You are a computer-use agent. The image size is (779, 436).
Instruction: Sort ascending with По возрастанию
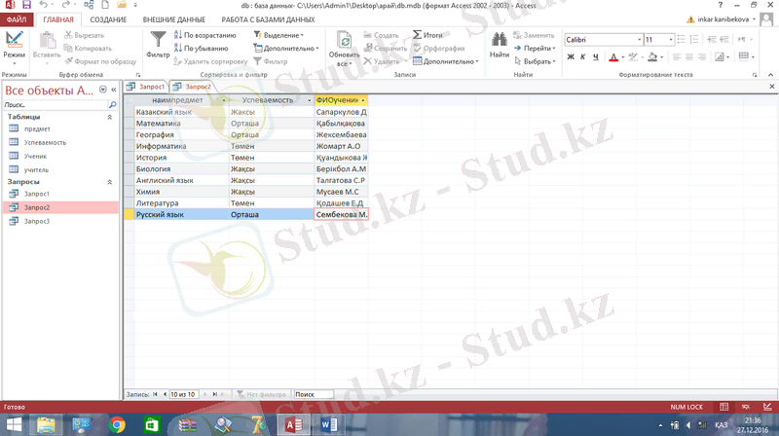click(205, 35)
